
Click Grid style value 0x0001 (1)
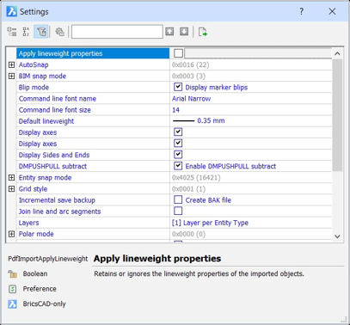(x=188, y=189)
